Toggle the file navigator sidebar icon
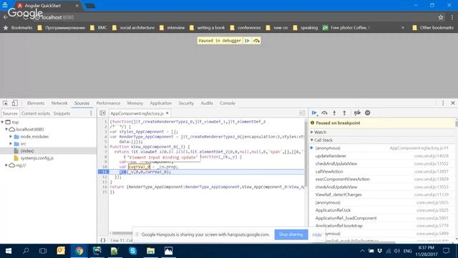The image size is (458, 258). coord(102,113)
